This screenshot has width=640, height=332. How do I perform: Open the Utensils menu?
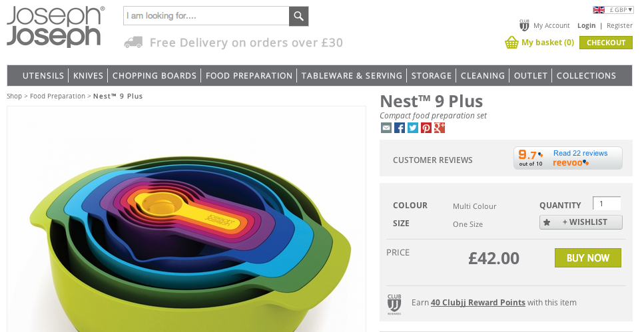43,76
